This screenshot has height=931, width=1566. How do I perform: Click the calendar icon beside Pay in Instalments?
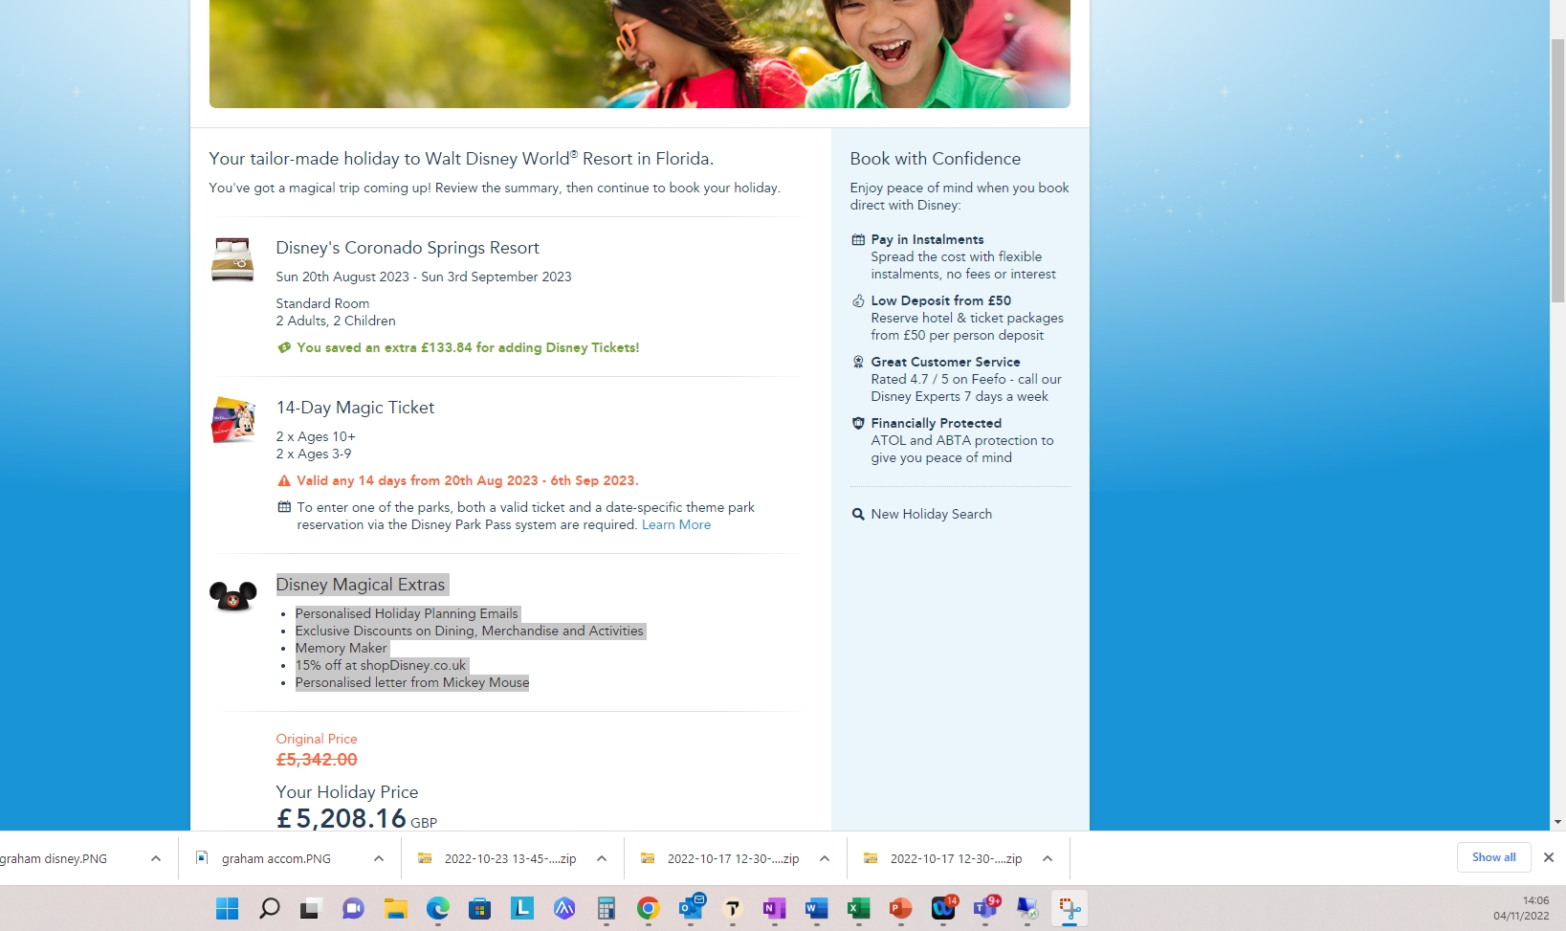(x=858, y=239)
